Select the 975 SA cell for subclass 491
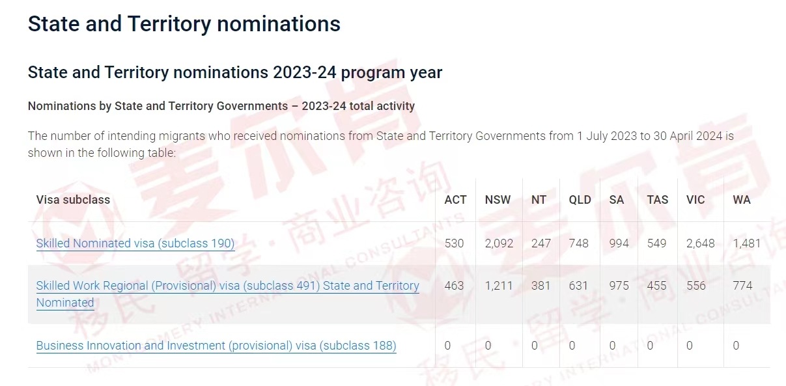This screenshot has width=786, height=386. coord(619,286)
